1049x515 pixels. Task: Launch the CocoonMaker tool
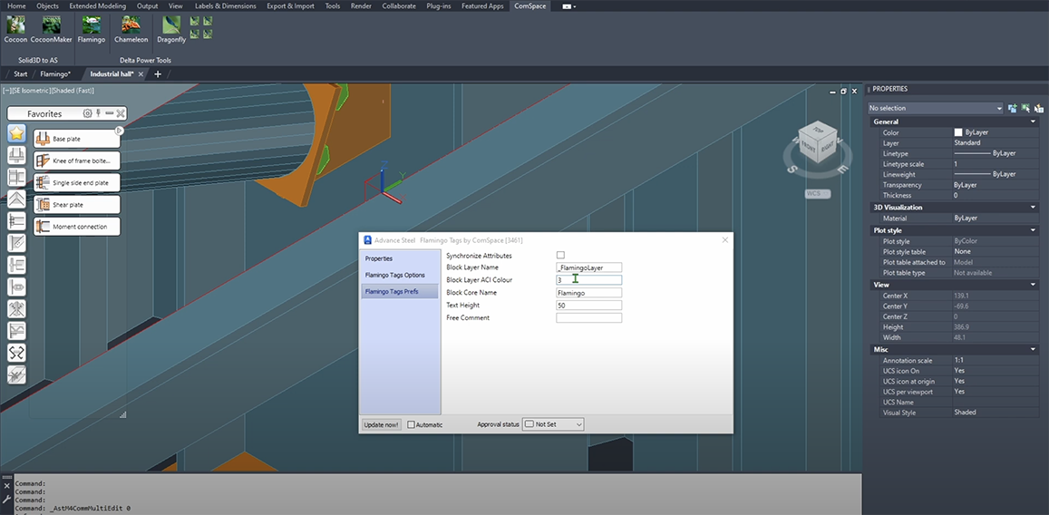click(52, 29)
